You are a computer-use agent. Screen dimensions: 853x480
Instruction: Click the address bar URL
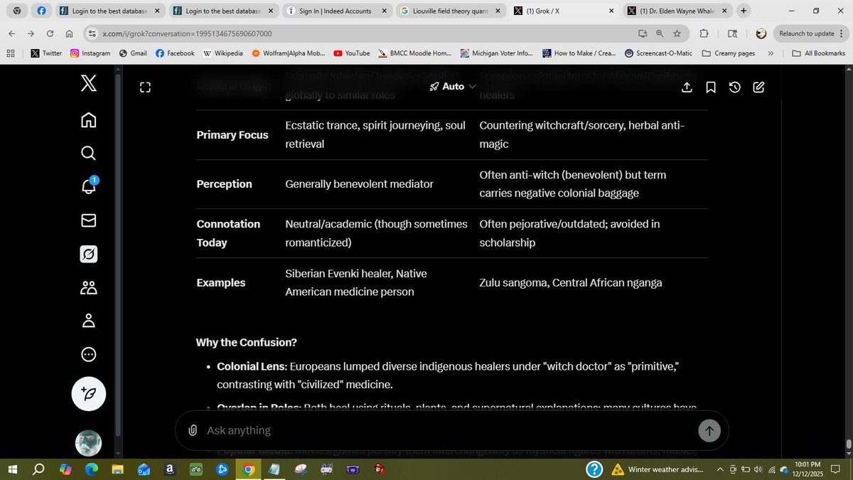187,33
